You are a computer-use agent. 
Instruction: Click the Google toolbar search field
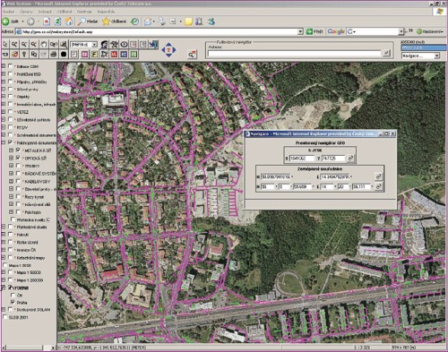coord(375,31)
